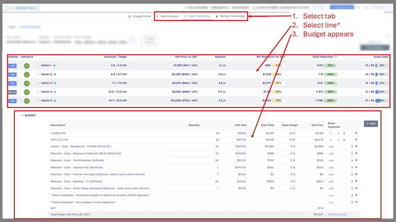Click the pin icon on the Fall Protection row

click(x=356, y=160)
